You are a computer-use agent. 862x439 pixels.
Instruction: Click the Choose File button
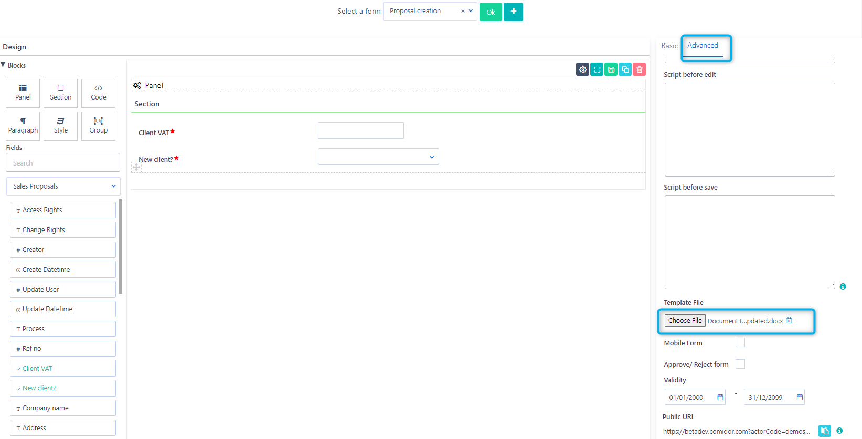click(x=685, y=321)
